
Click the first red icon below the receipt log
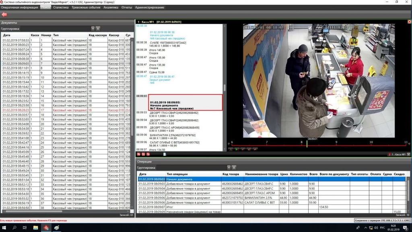[x=139, y=154]
